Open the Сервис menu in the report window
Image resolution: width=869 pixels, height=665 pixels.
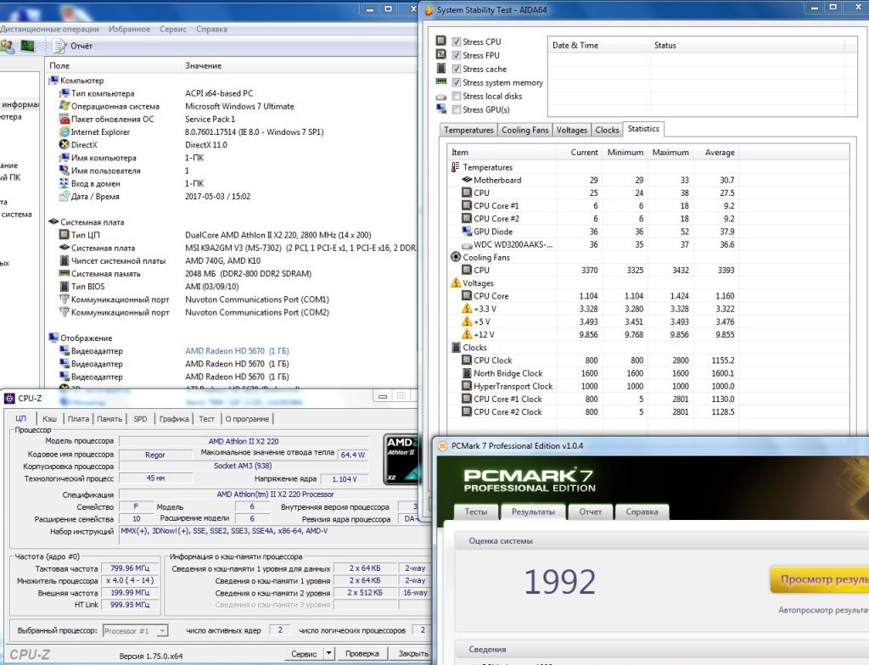[173, 30]
